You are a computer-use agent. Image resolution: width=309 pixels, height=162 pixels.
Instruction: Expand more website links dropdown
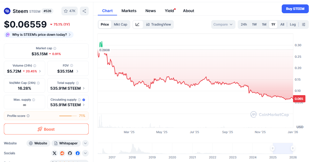coord(85,143)
